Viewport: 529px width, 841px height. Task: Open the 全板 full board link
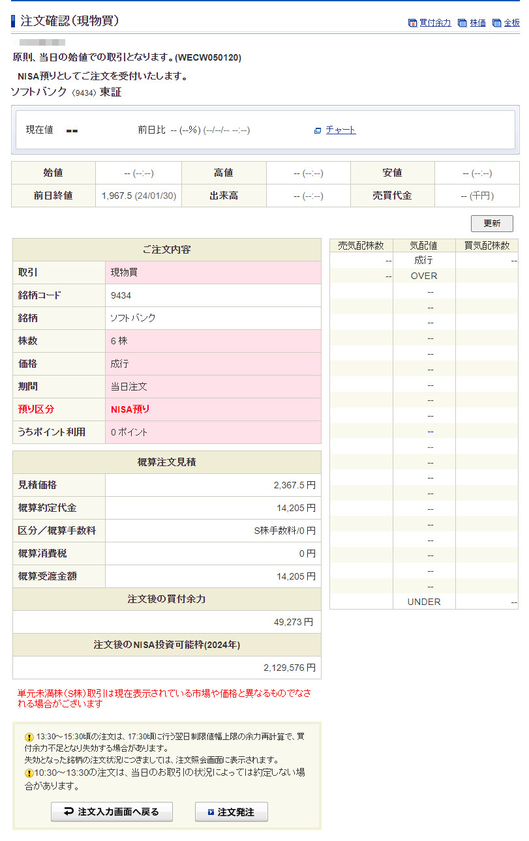(x=511, y=23)
